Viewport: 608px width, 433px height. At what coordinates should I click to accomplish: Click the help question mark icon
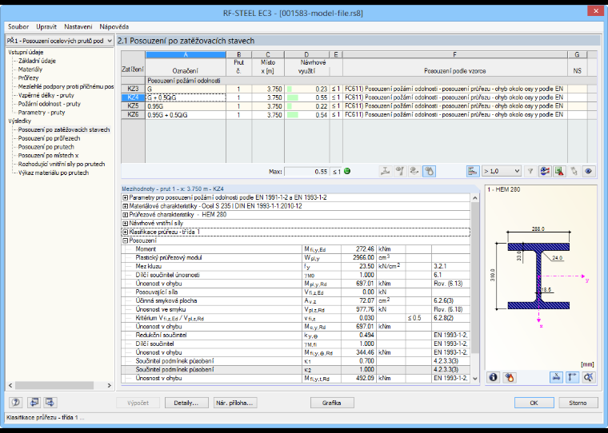tap(16, 402)
